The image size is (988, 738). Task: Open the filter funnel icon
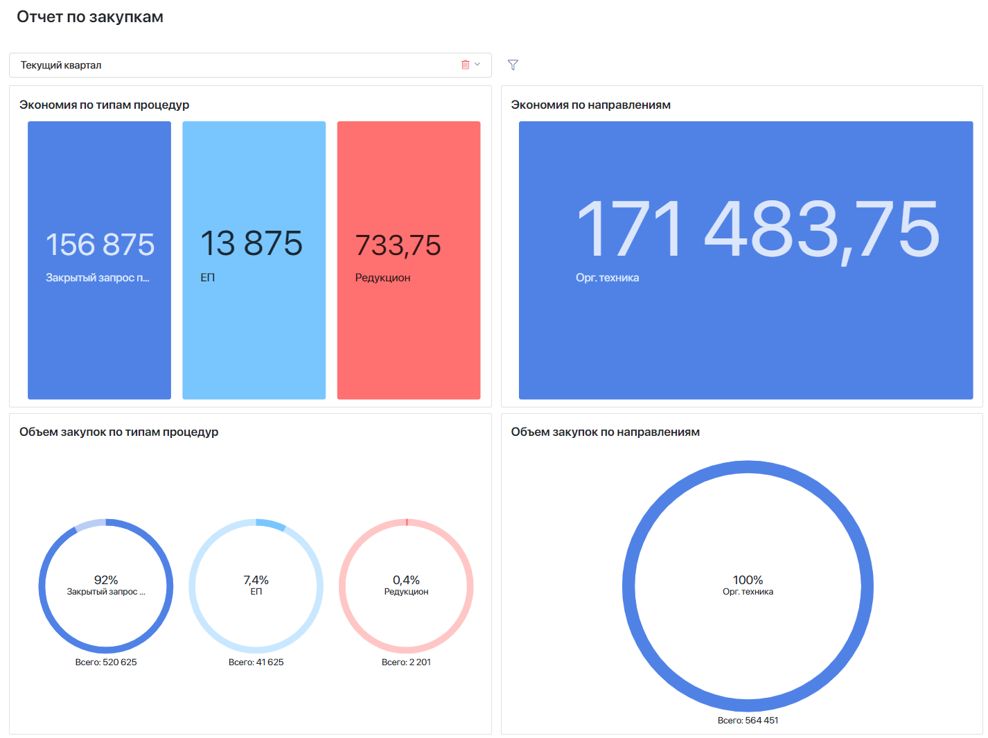pos(513,64)
